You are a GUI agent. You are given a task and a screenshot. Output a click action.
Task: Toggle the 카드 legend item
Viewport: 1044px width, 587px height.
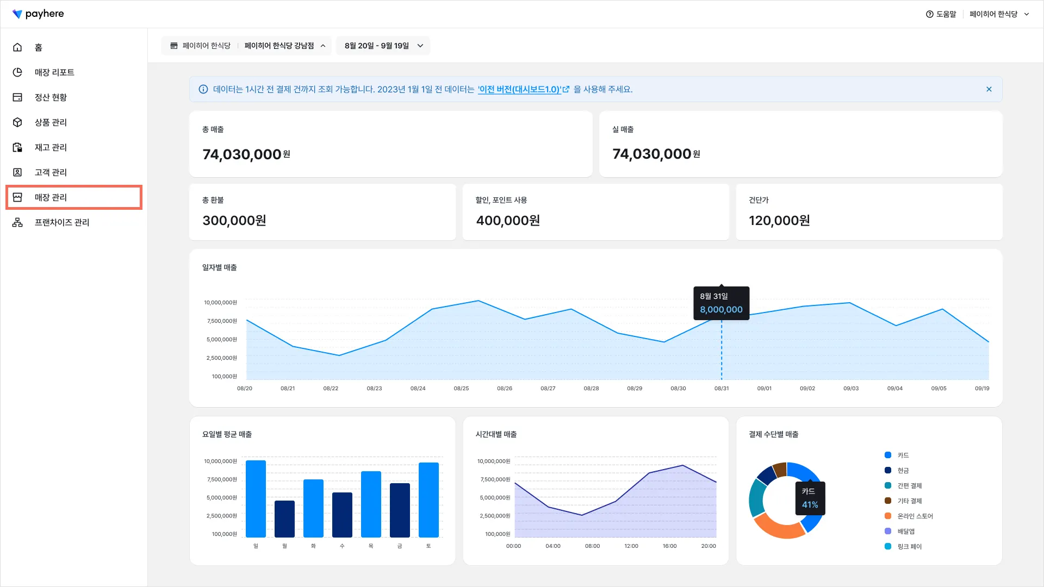coord(903,455)
